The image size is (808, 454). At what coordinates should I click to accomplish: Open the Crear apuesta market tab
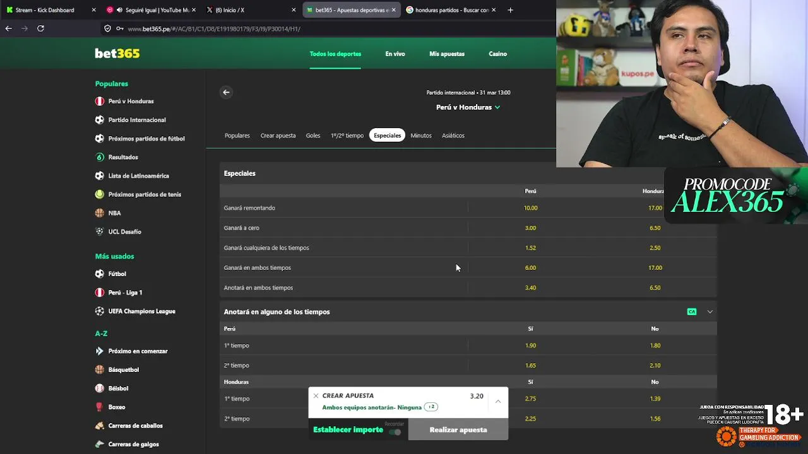(x=278, y=136)
